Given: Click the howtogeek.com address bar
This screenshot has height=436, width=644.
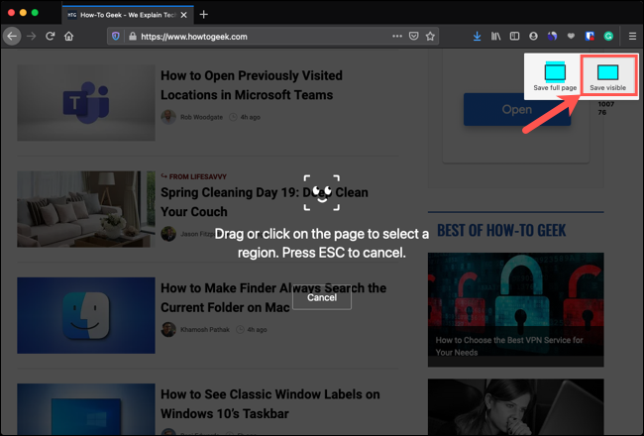Looking at the screenshot, I should pos(258,37).
